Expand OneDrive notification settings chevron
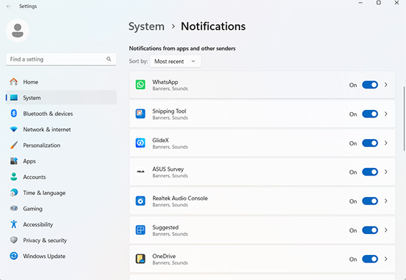The image size is (406, 280). pyautogui.click(x=386, y=259)
